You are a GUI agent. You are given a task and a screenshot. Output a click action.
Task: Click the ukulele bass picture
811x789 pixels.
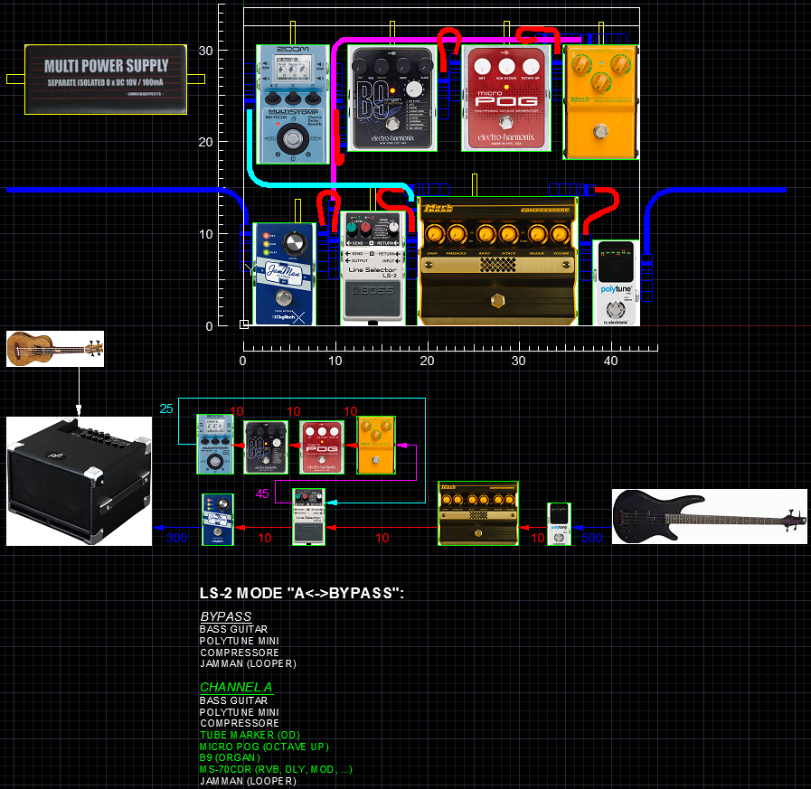point(55,348)
